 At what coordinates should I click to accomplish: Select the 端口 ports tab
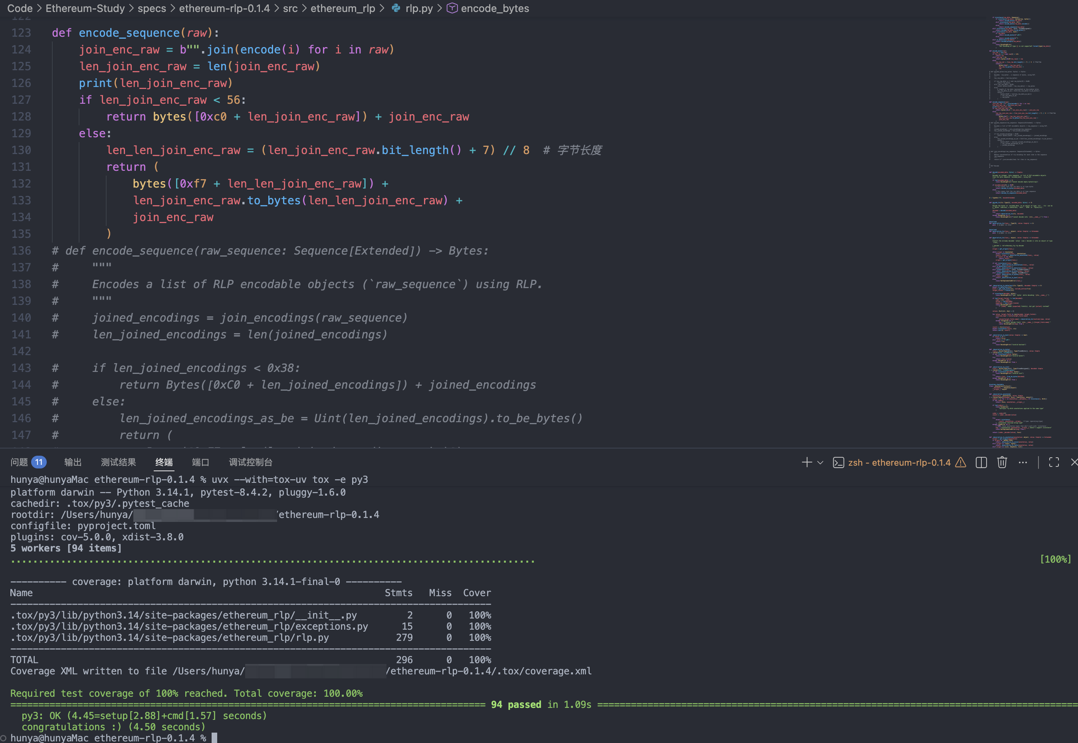(200, 462)
